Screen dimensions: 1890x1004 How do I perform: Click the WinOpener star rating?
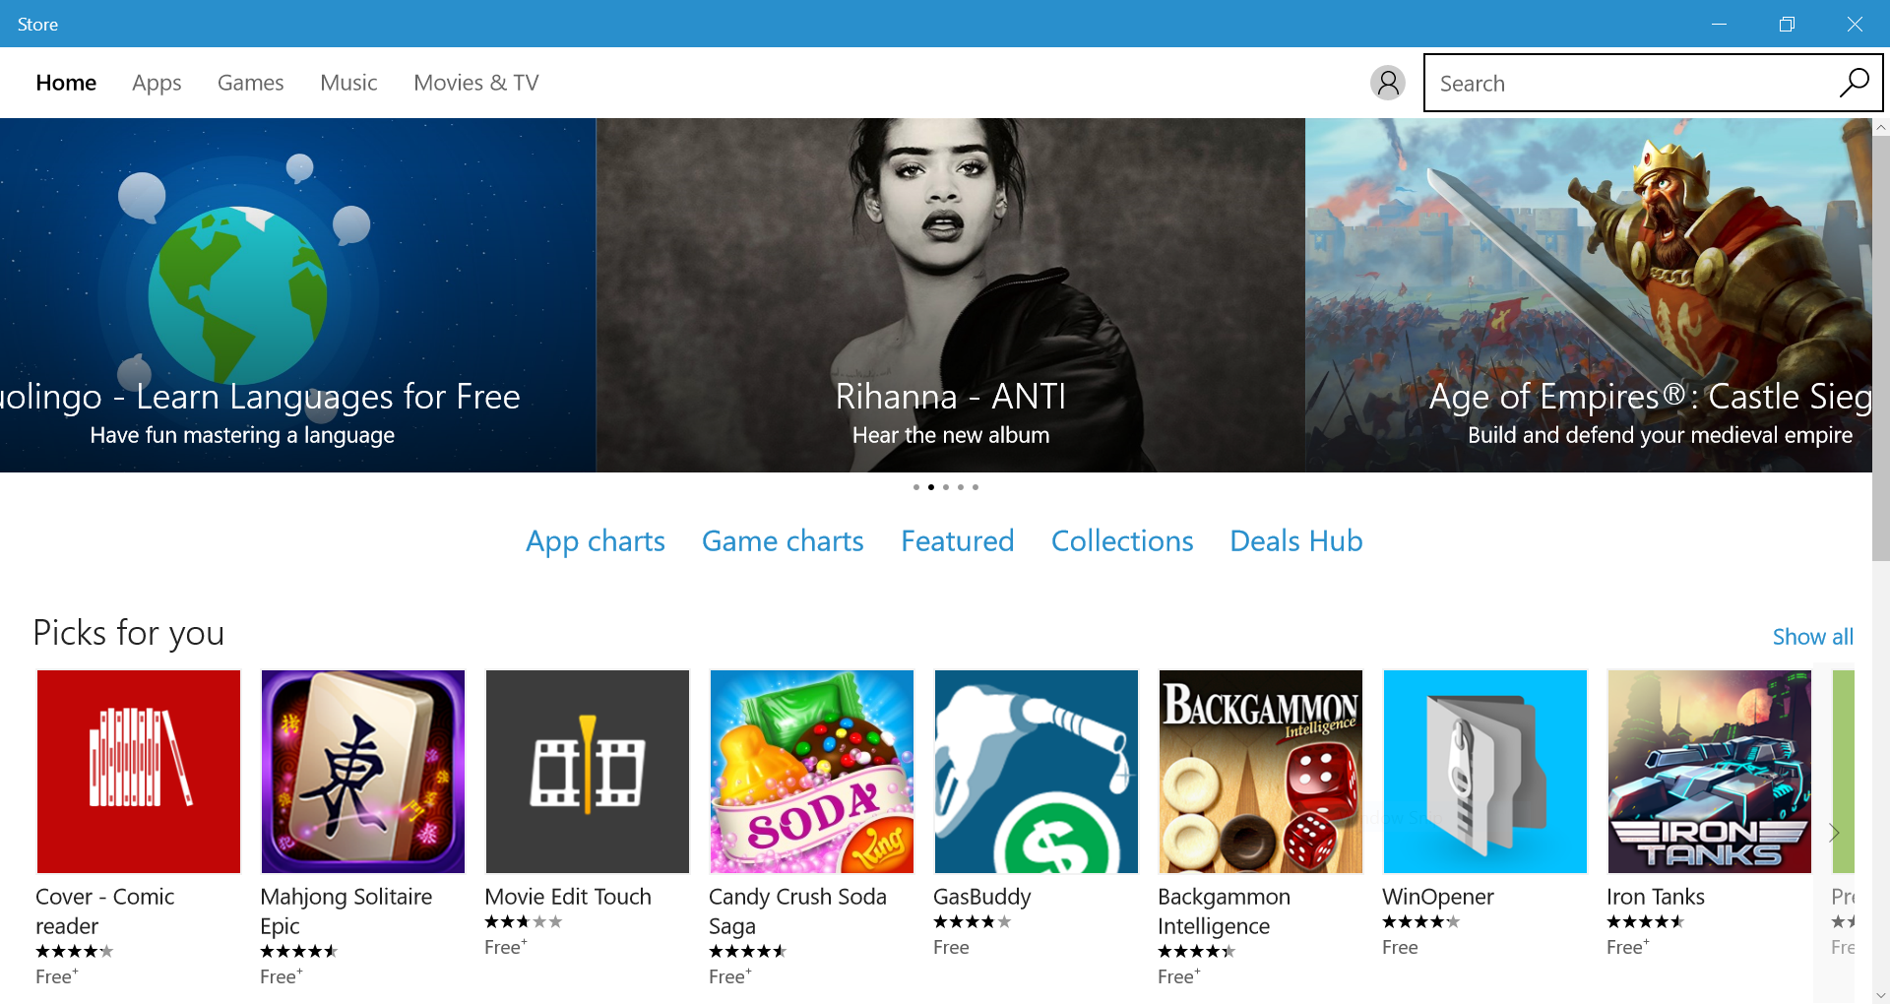pos(1421,922)
